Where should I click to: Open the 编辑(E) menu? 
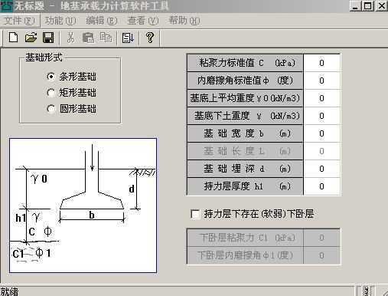click(x=102, y=21)
